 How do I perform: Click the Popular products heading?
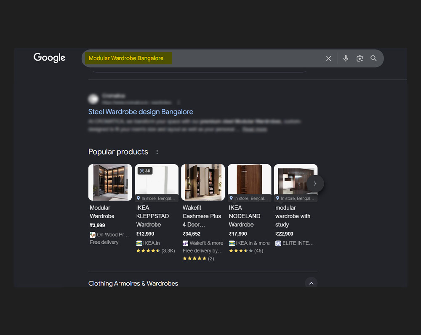click(118, 152)
